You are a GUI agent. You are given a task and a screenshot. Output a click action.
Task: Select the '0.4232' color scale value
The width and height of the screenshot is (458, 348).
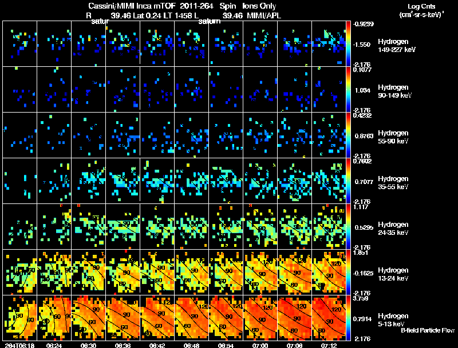[x=362, y=115]
